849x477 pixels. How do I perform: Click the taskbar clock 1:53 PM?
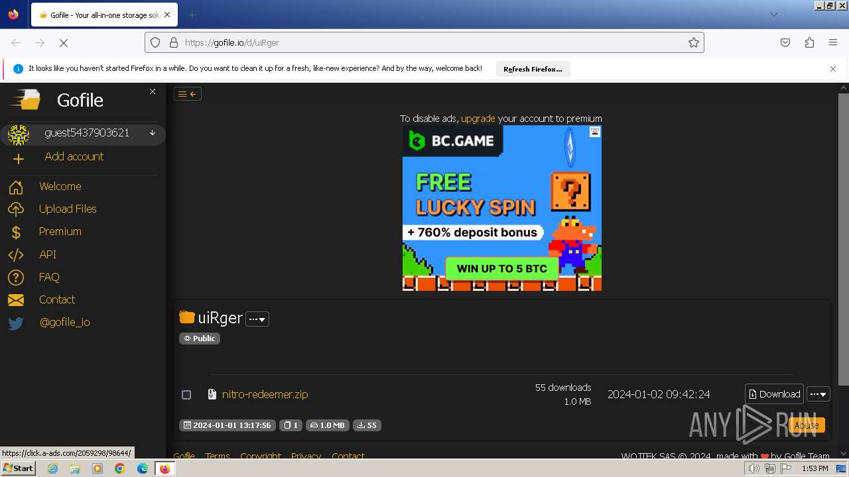coord(815,468)
